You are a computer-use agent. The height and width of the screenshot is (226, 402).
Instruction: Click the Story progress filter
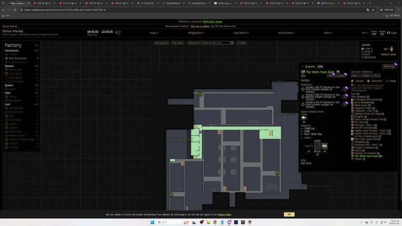tap(356, 76)
